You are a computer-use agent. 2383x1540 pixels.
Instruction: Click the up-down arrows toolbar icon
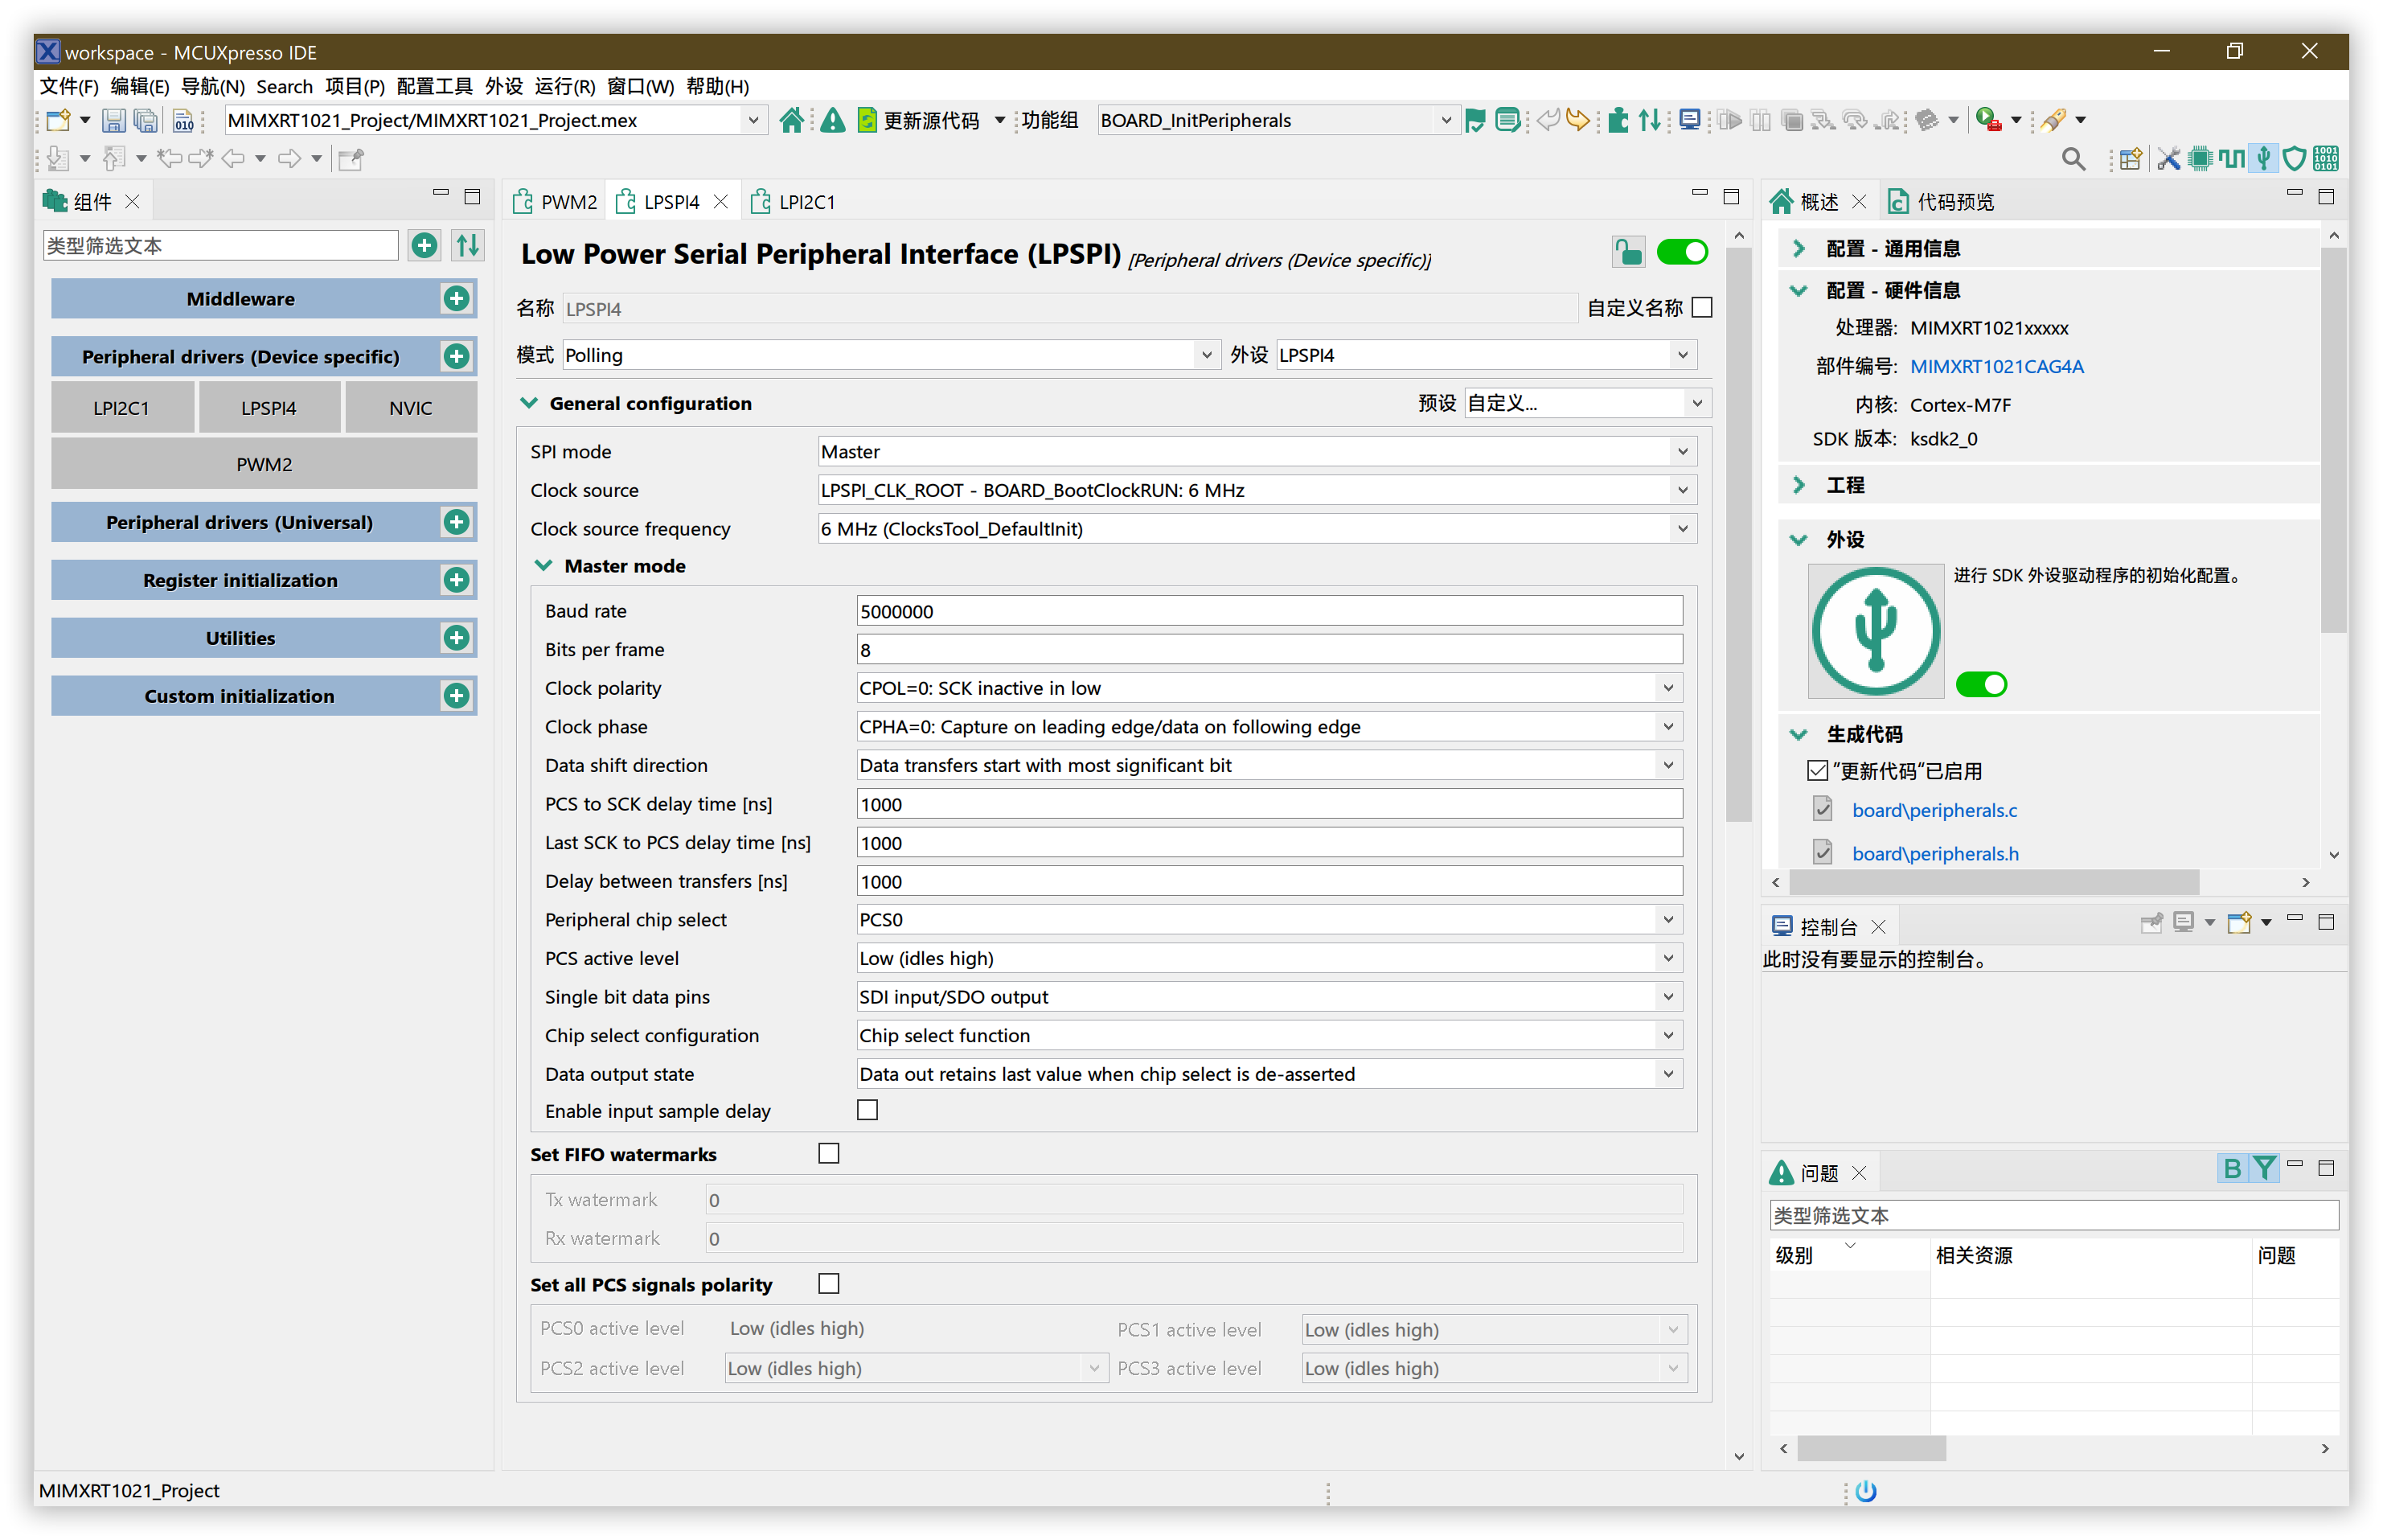click(x=1651, y=120)
